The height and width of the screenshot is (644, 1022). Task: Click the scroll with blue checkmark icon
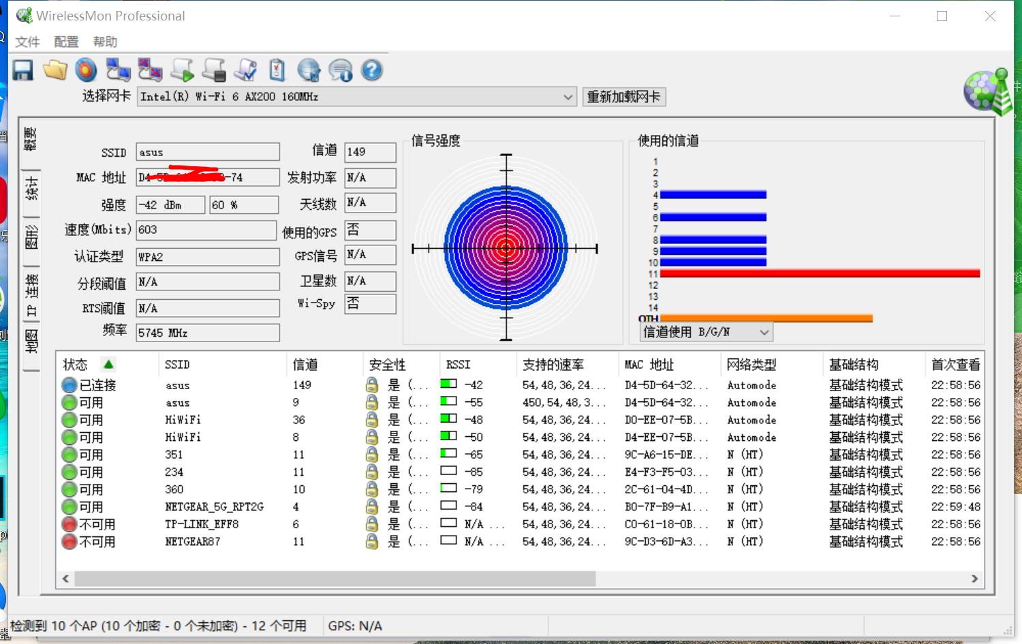click(x=245, y=70)
